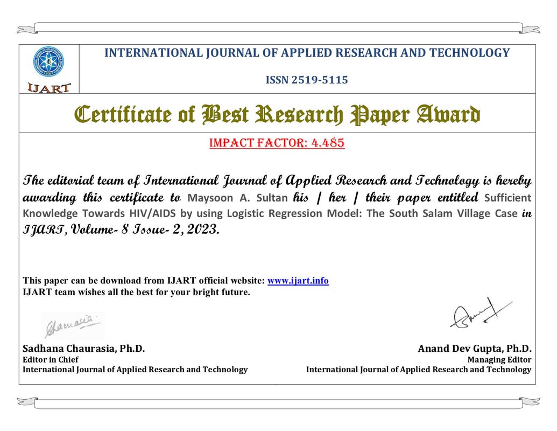
Task: Click the 'IJART, Volume- 8 Issue- 2, 2023' text
Action: 121,230
